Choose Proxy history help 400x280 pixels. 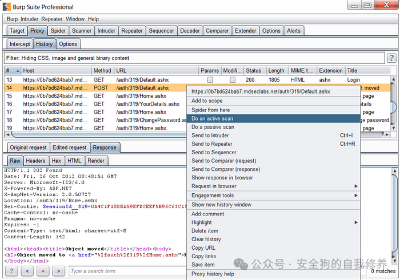(273, 274)
